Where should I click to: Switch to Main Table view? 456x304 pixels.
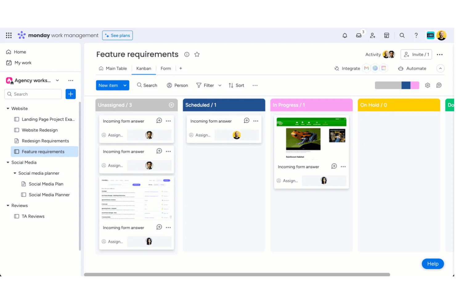[x=113, y=68]
